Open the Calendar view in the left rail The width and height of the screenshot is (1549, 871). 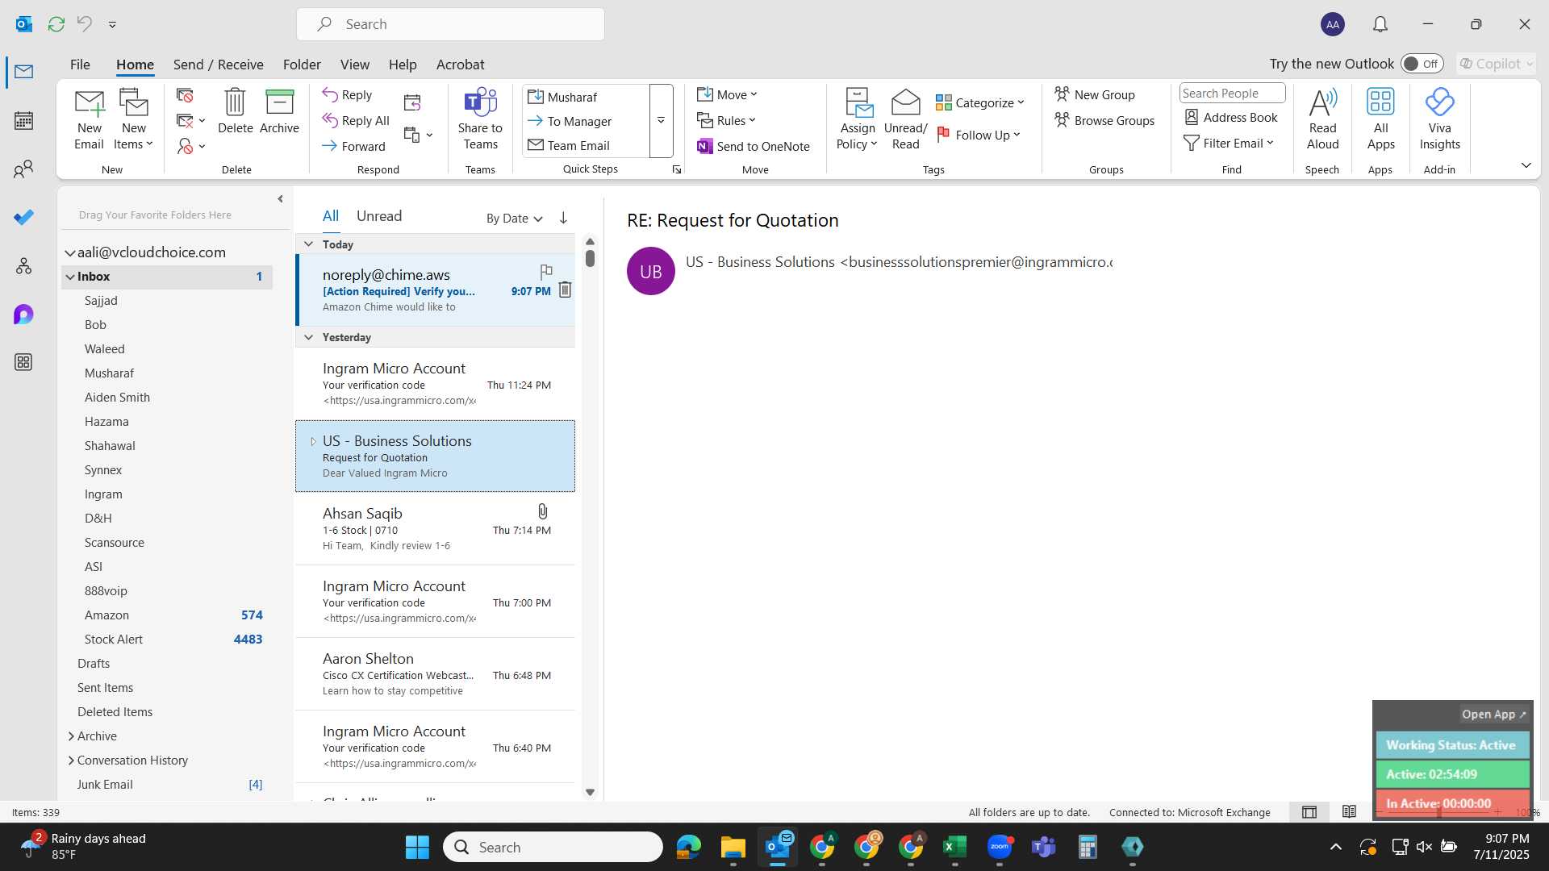(x=23, y=121)
